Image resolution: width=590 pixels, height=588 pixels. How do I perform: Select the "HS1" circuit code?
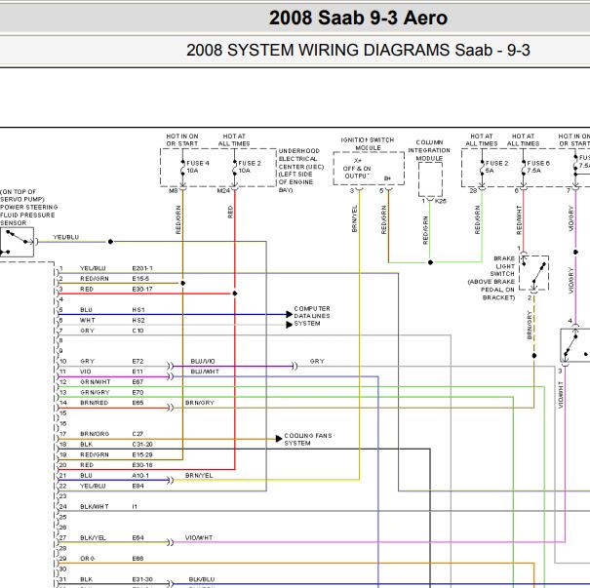138,310
